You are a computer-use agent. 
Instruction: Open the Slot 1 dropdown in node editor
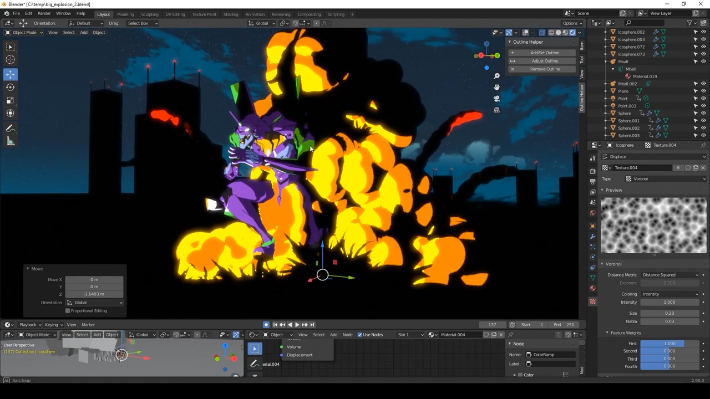click(410, 335)
